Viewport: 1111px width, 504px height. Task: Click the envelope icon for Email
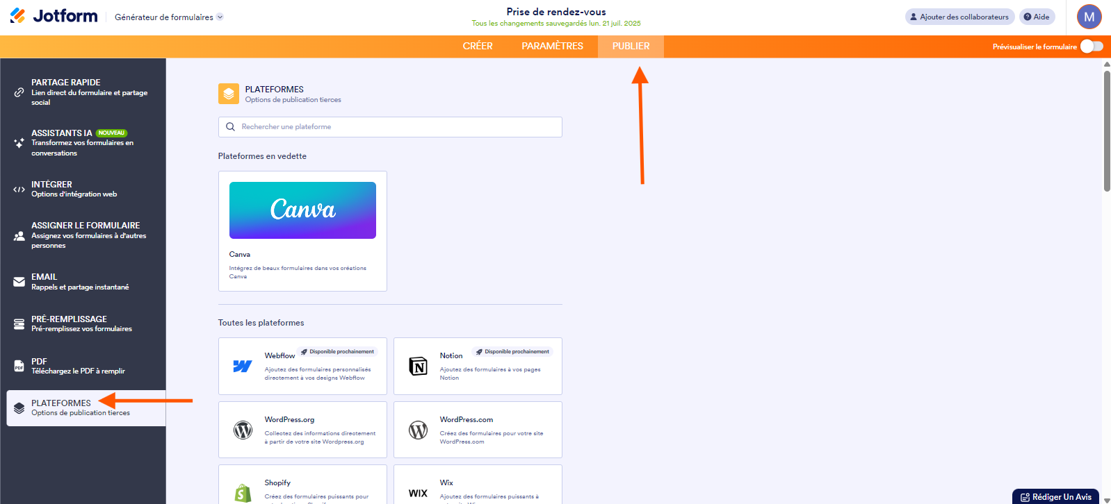coord(19,282)
